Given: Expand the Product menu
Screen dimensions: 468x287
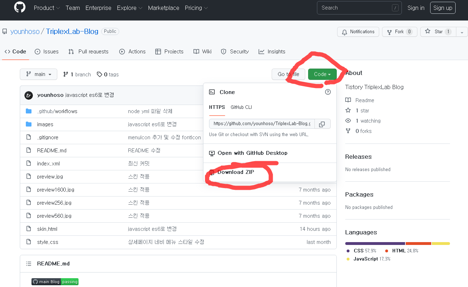Looking at the screenshot, I should coord(47,8).
